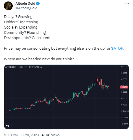Click the first candle at chart start

pyautogui.click(x=8, y=111)
